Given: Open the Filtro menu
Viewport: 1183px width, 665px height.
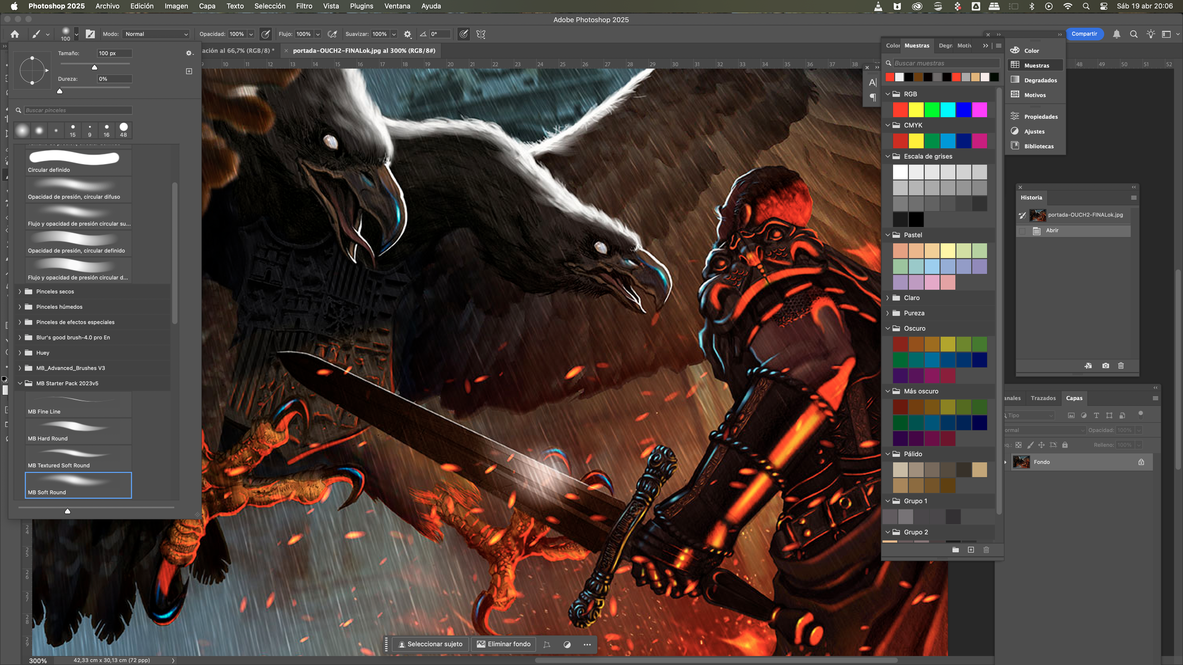Looking at the screenshot, I should coord(304,6).
